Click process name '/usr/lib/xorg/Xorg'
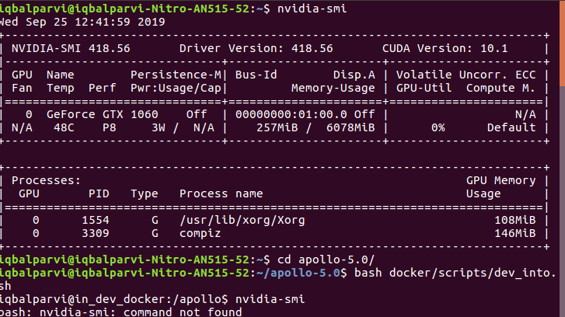This screenshot has height=317, width=565. pyautogui.click(x=242, y=220)
